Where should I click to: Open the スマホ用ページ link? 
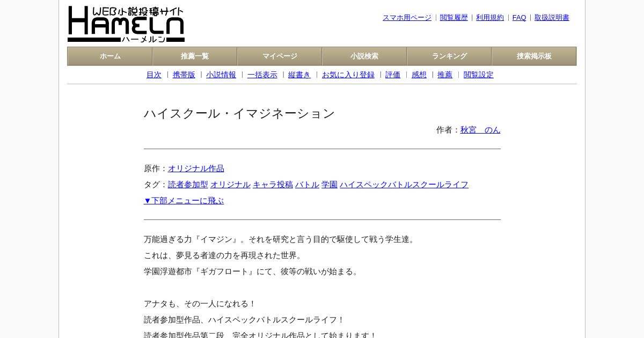[x=407, y=18]
